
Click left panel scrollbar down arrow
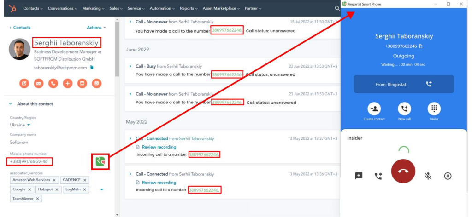pos(117,215)
